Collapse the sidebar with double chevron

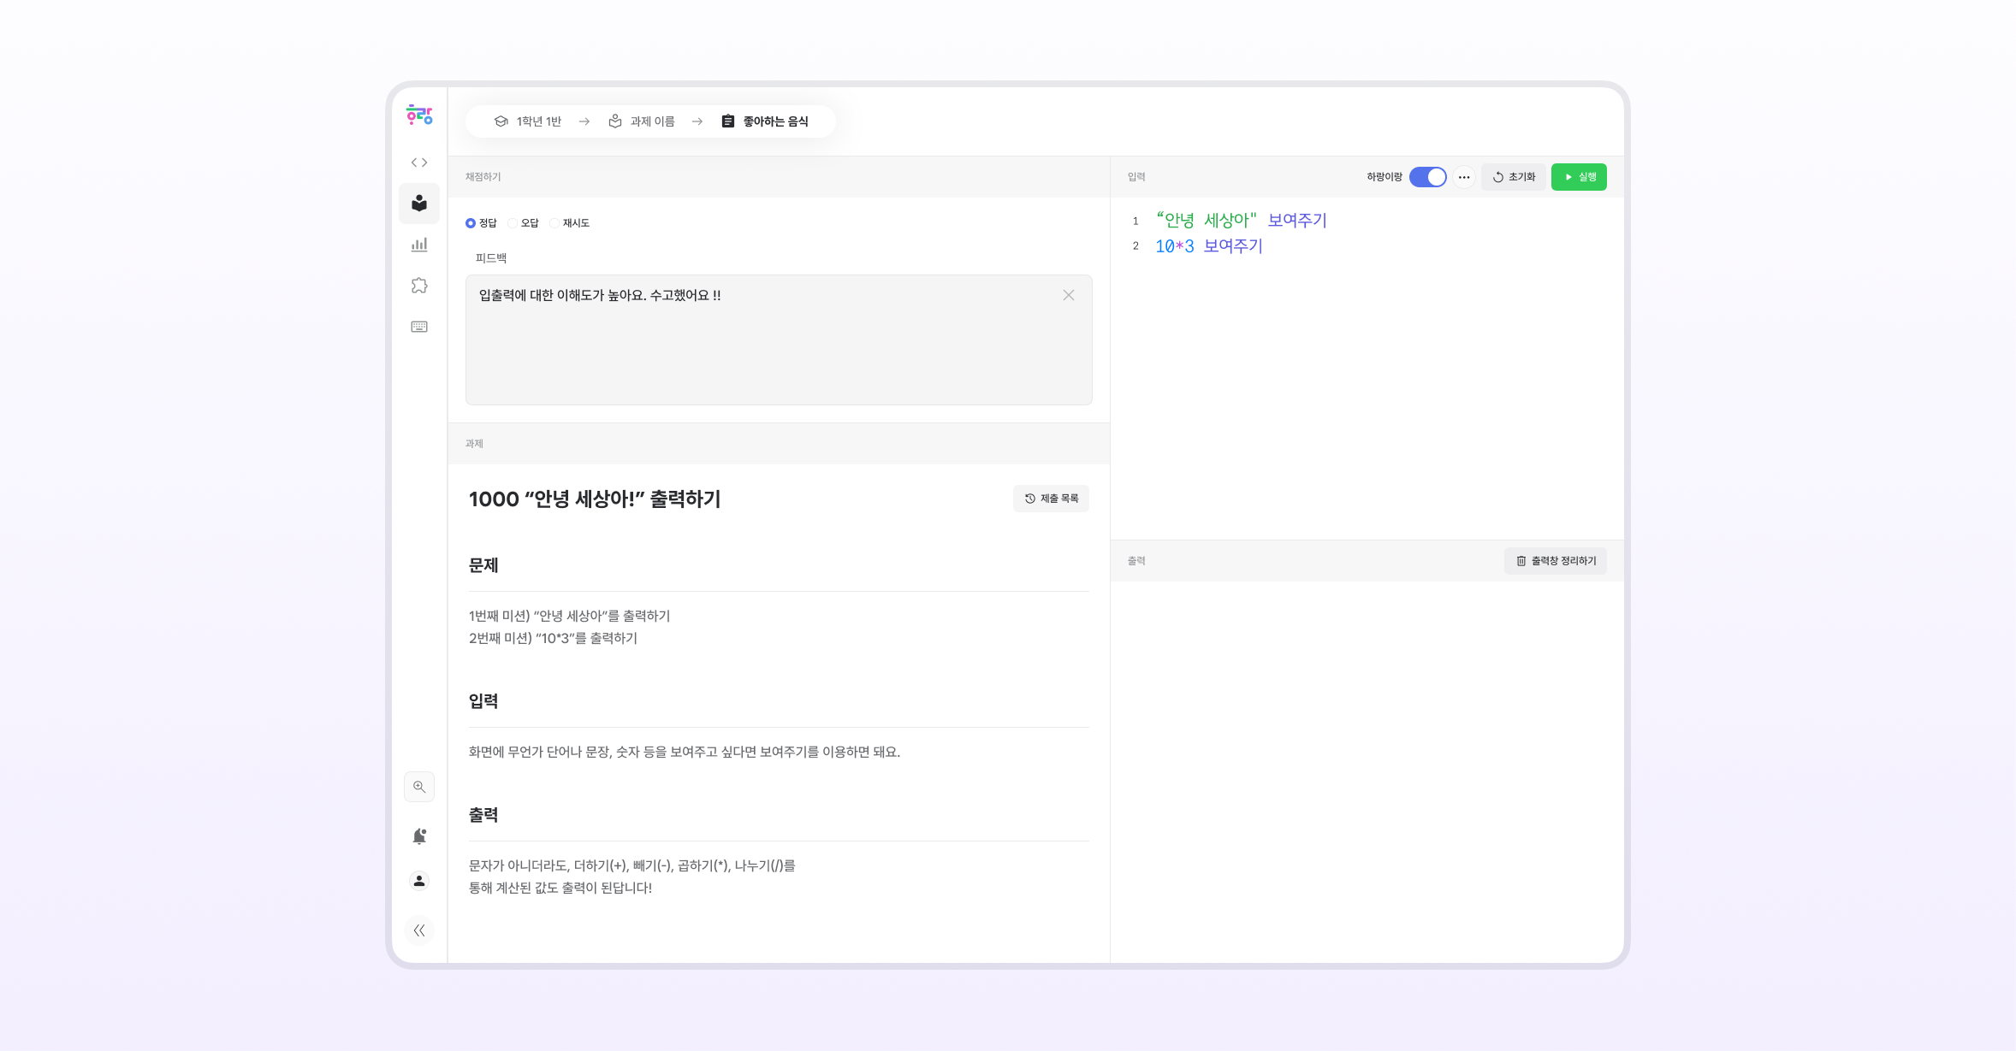[x=418, y=930]
